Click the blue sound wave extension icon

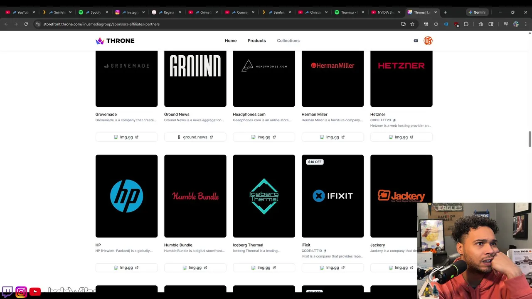tap(446, 24)
